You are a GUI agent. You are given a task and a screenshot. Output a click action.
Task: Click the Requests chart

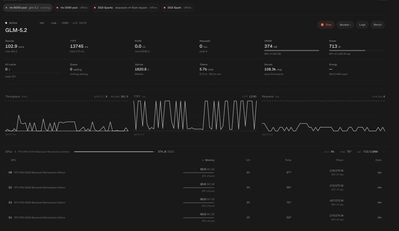pos(323,116)
